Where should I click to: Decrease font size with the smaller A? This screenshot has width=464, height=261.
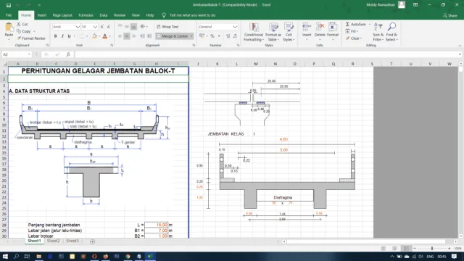(x=109, y=27)
